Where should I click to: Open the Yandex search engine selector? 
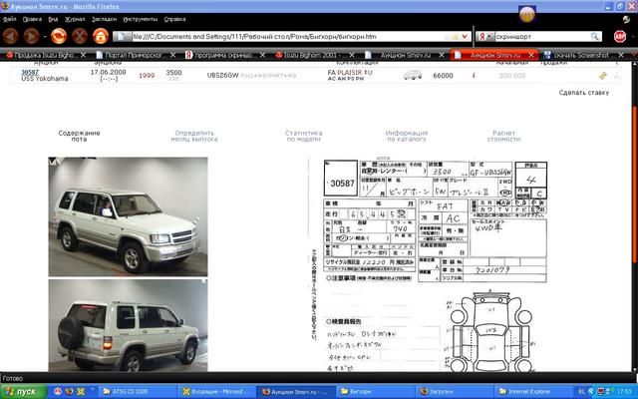point(485,37)
